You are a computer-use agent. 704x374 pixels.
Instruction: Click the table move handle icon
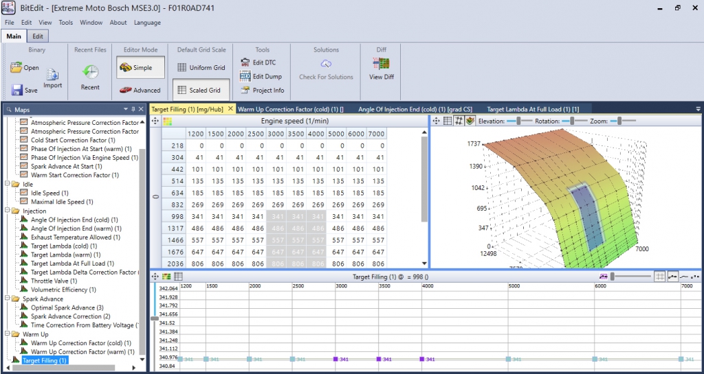coord(155,121)
